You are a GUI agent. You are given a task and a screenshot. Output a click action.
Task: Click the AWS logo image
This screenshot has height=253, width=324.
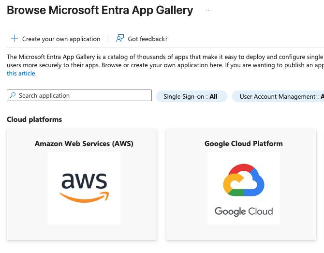(84, 188)
